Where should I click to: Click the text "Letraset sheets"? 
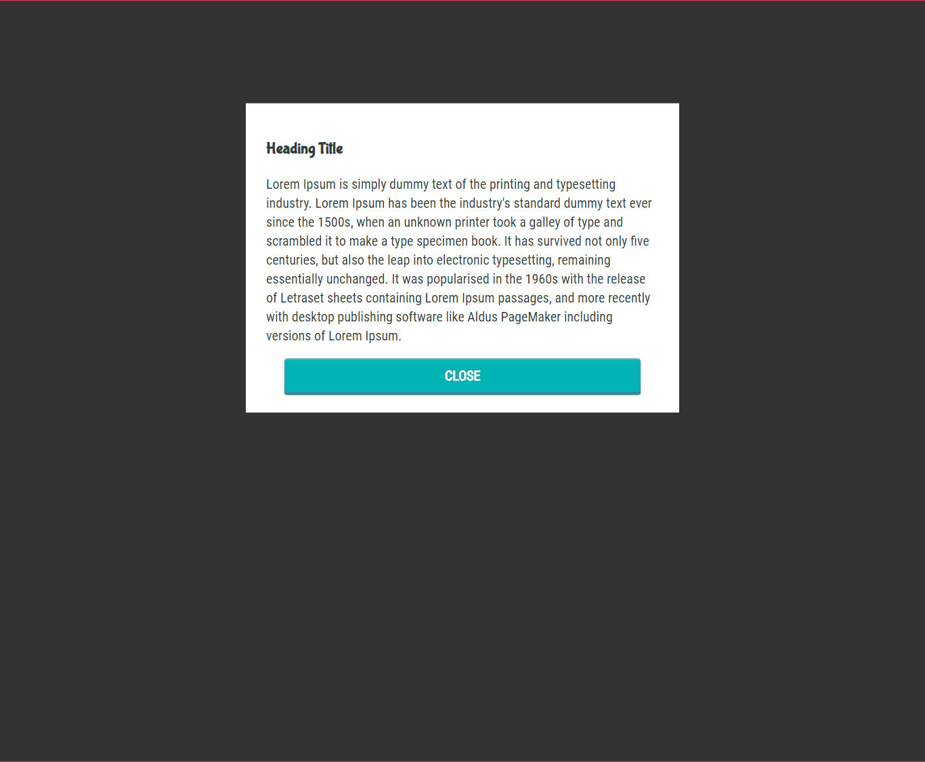pyautogui.click(x=322, y=298)
